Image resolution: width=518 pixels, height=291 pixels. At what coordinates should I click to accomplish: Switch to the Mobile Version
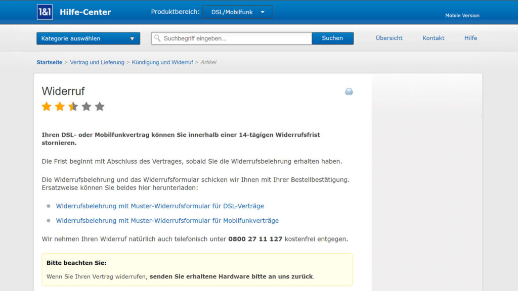click(x=462, y=16)
